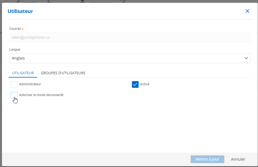The height and width of the screenshot is (167, 258).
Task: Tick the Autoriser le mode déconnecté checkbox
Action: (14, 95)
